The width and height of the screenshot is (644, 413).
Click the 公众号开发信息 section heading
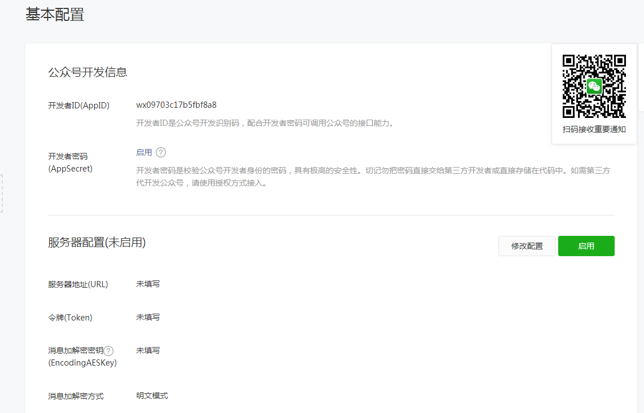tap(87, 72)
